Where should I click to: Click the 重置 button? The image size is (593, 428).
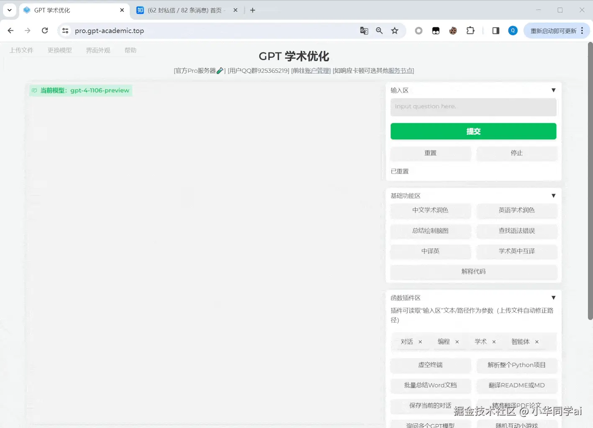pyautogui.click(x=430, y=153)
